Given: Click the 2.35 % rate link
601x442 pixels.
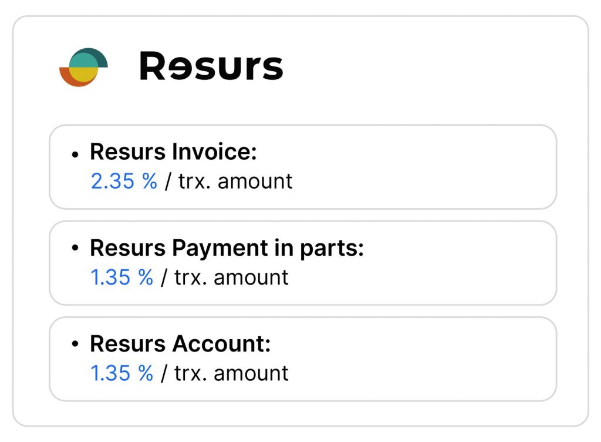Looking at the screenshot, I should pyautogui.click(x=124, y=181).
